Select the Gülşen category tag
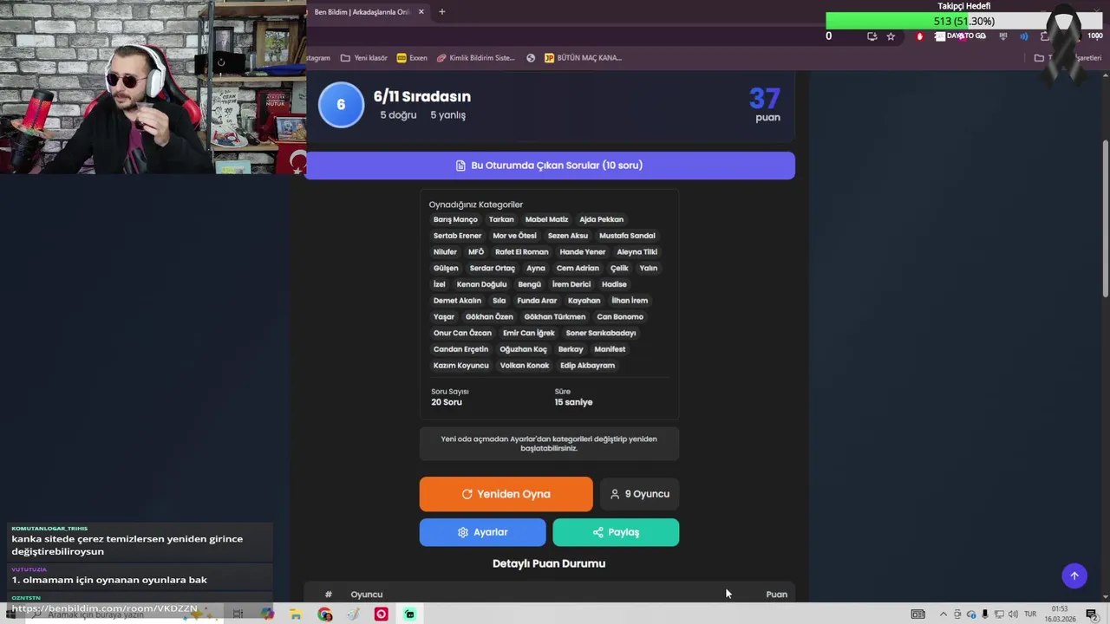This screenshot has width=1110, height=624. (446, 268)
